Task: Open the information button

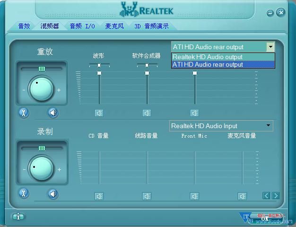Action: (x=18, y=217)
